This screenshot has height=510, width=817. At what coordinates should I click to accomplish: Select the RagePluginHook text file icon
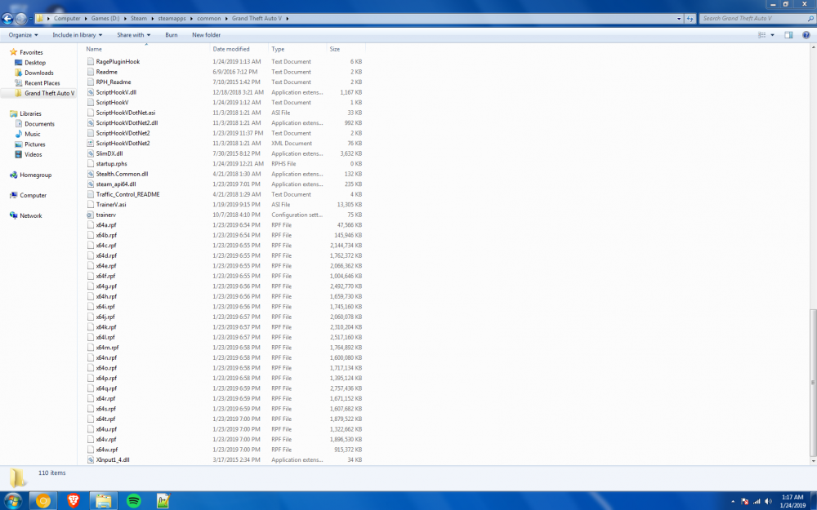point(91,61)
